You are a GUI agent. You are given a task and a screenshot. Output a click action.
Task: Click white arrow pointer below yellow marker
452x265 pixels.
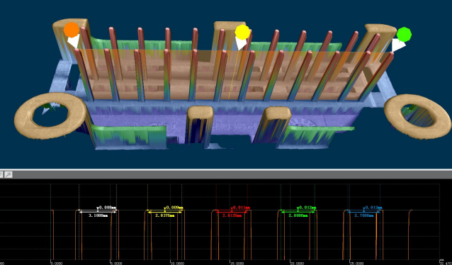241,43
